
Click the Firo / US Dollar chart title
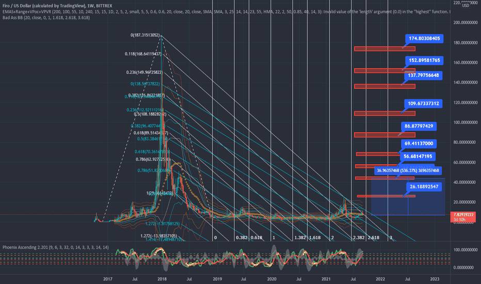(x=57, y=6)
